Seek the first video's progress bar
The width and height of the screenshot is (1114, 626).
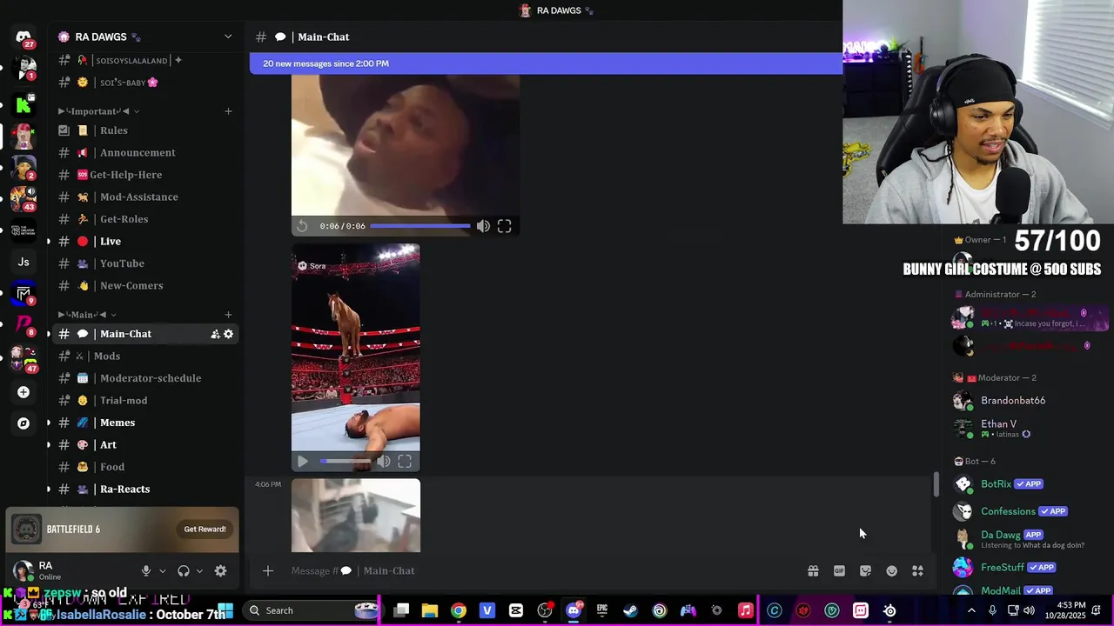420,226
